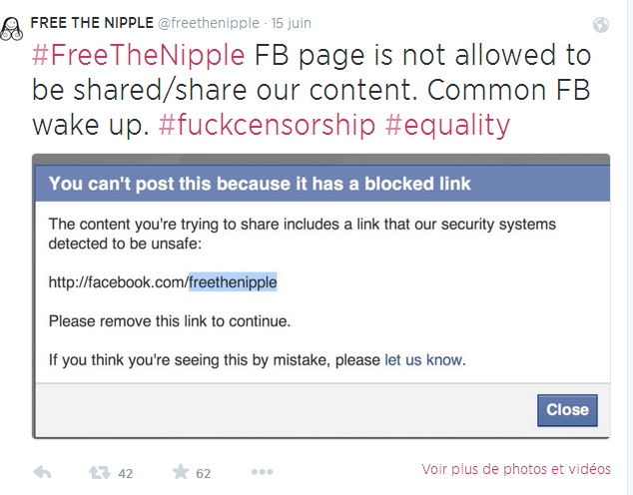Click the Free The Nipple profile avatar
633x495 pixels.
11,29
